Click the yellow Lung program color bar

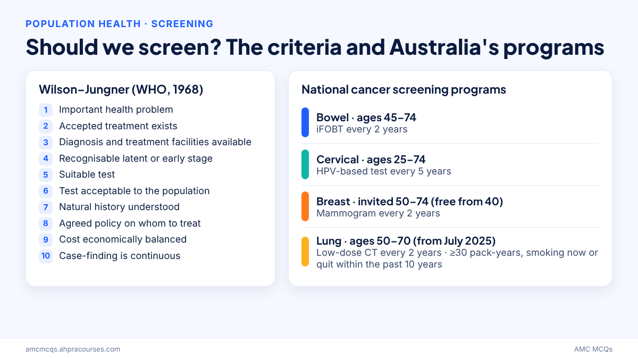pyautogui.click(x=305, y=252)
